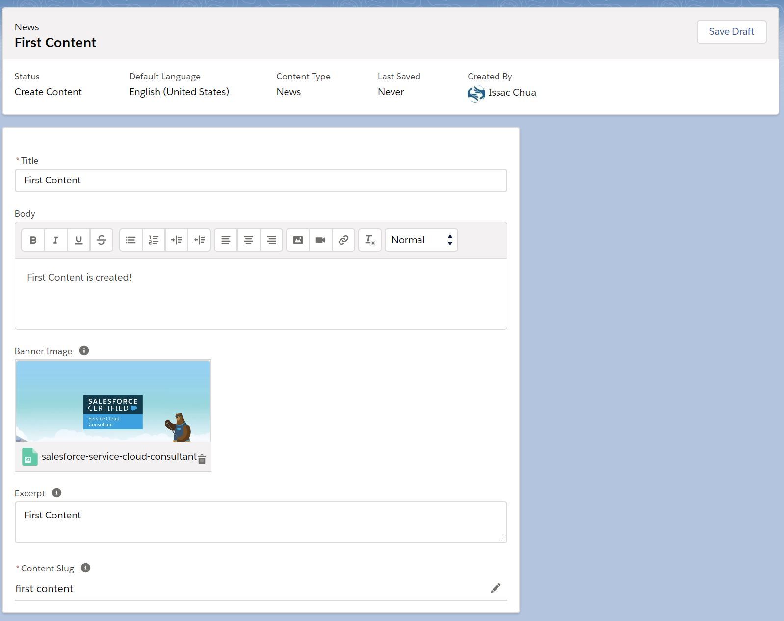Click into the Title input field

click(261, 181)
